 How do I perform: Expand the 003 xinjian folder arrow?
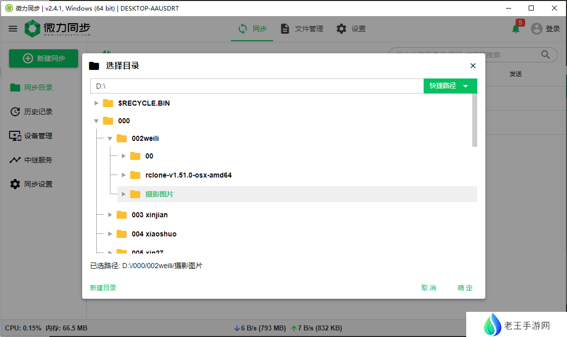110,215
